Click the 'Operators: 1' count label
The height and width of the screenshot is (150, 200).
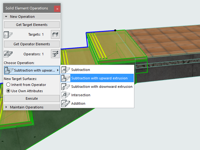click(x=33, y=54)
